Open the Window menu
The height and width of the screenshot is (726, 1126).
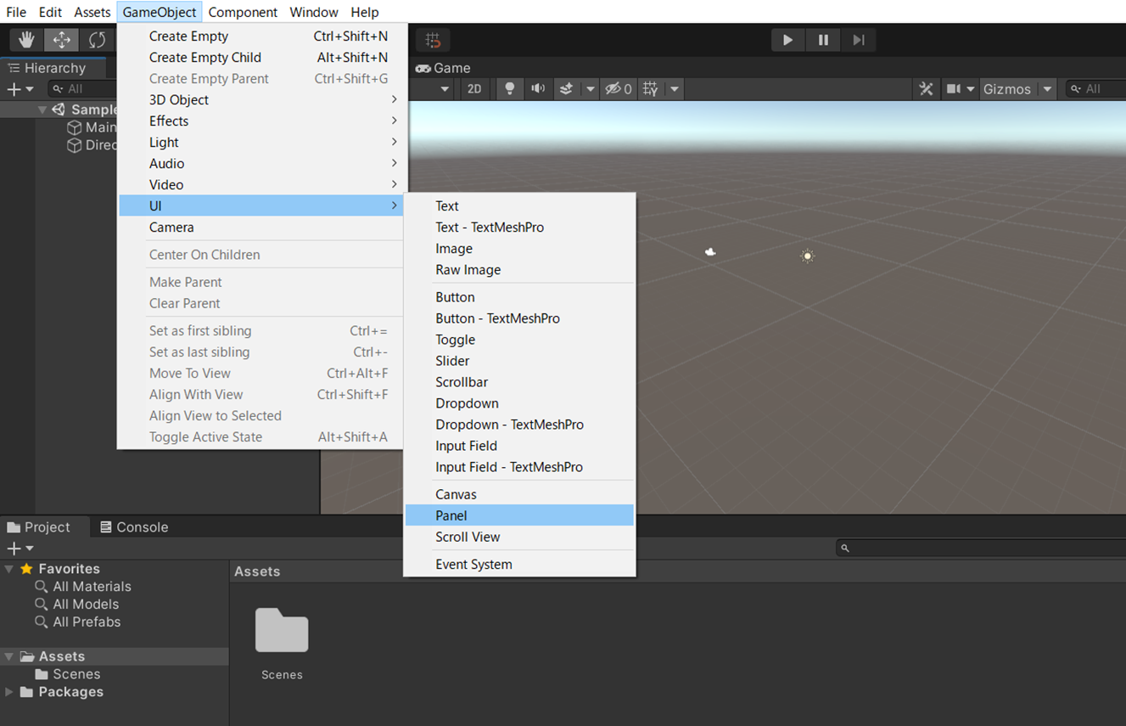click(314, 12)
